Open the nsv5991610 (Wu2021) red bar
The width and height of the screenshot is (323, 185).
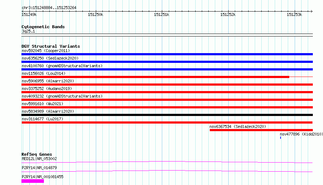(167, 107)
